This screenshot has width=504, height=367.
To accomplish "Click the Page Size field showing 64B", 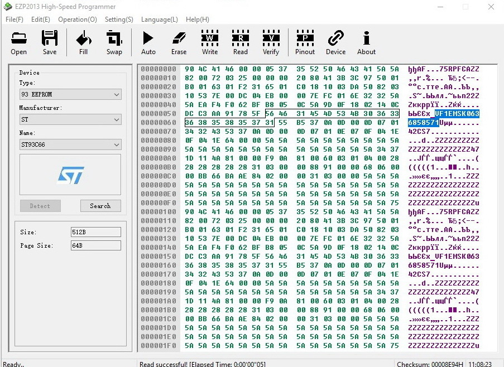I will coord(96,245).
